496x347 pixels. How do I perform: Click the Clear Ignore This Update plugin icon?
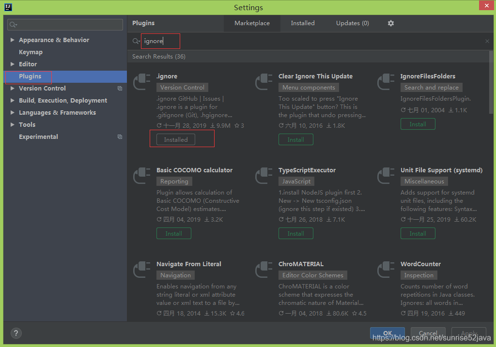(x=263, y=81)
